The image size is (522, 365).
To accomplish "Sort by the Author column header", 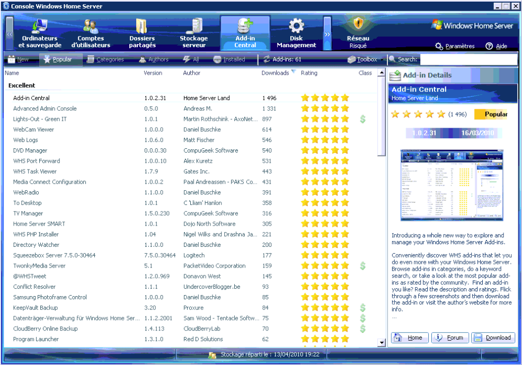I will tap(191, 73).
